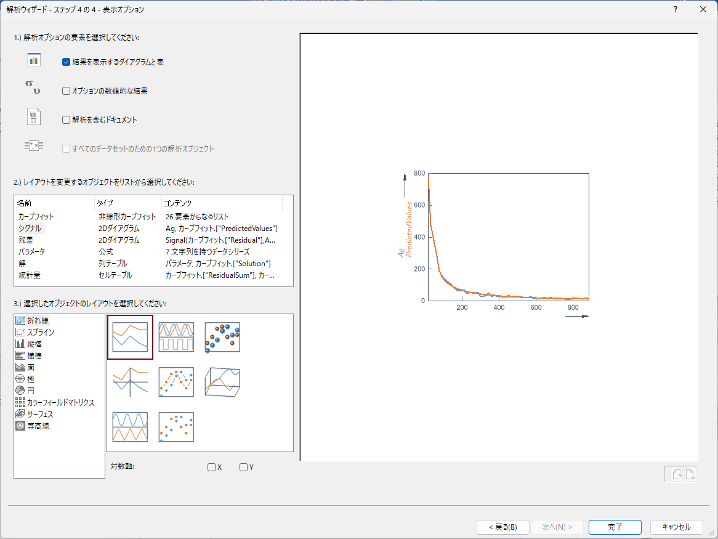Pick the sine and square wave stacked layout
Screen dimensions: 718x539
tap(176, 337)
